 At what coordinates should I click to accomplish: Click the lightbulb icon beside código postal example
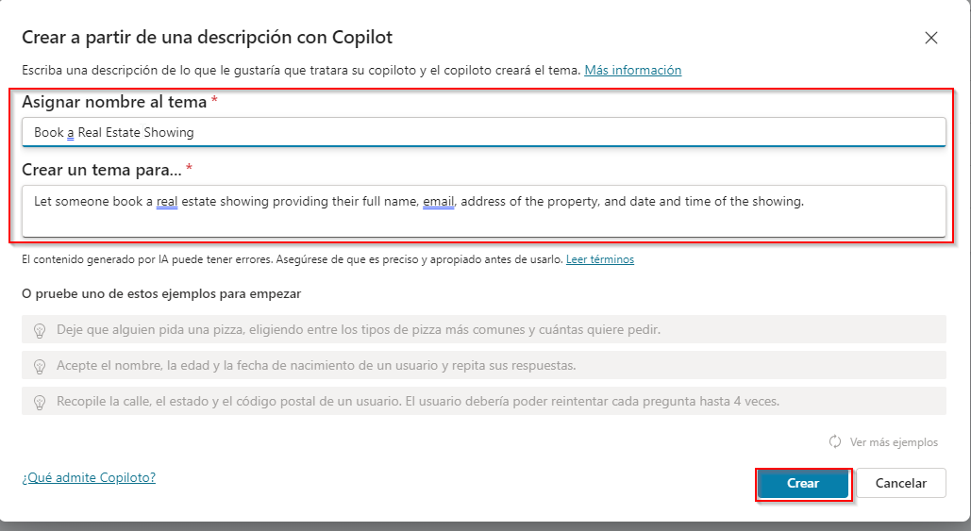40,403
